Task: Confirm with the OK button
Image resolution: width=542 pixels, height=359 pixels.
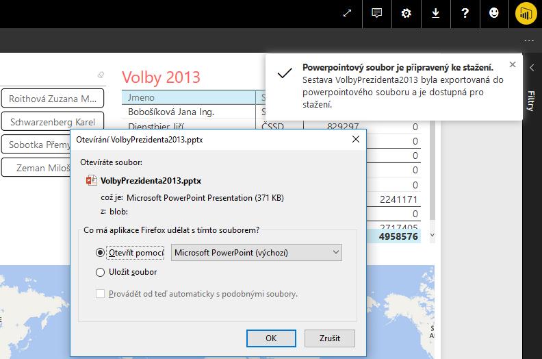Action: [271, 338]
